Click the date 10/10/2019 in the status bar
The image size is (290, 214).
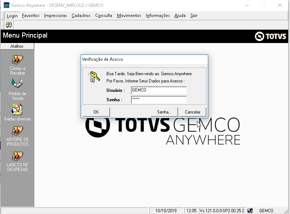(x=166, y=211)
